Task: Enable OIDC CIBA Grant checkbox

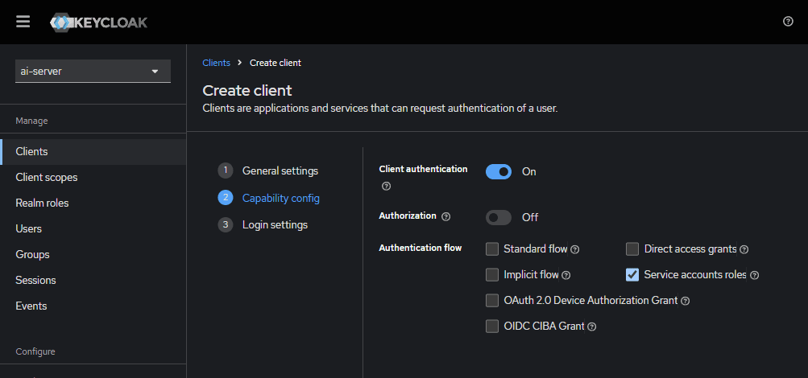Action: pos(492,326)
